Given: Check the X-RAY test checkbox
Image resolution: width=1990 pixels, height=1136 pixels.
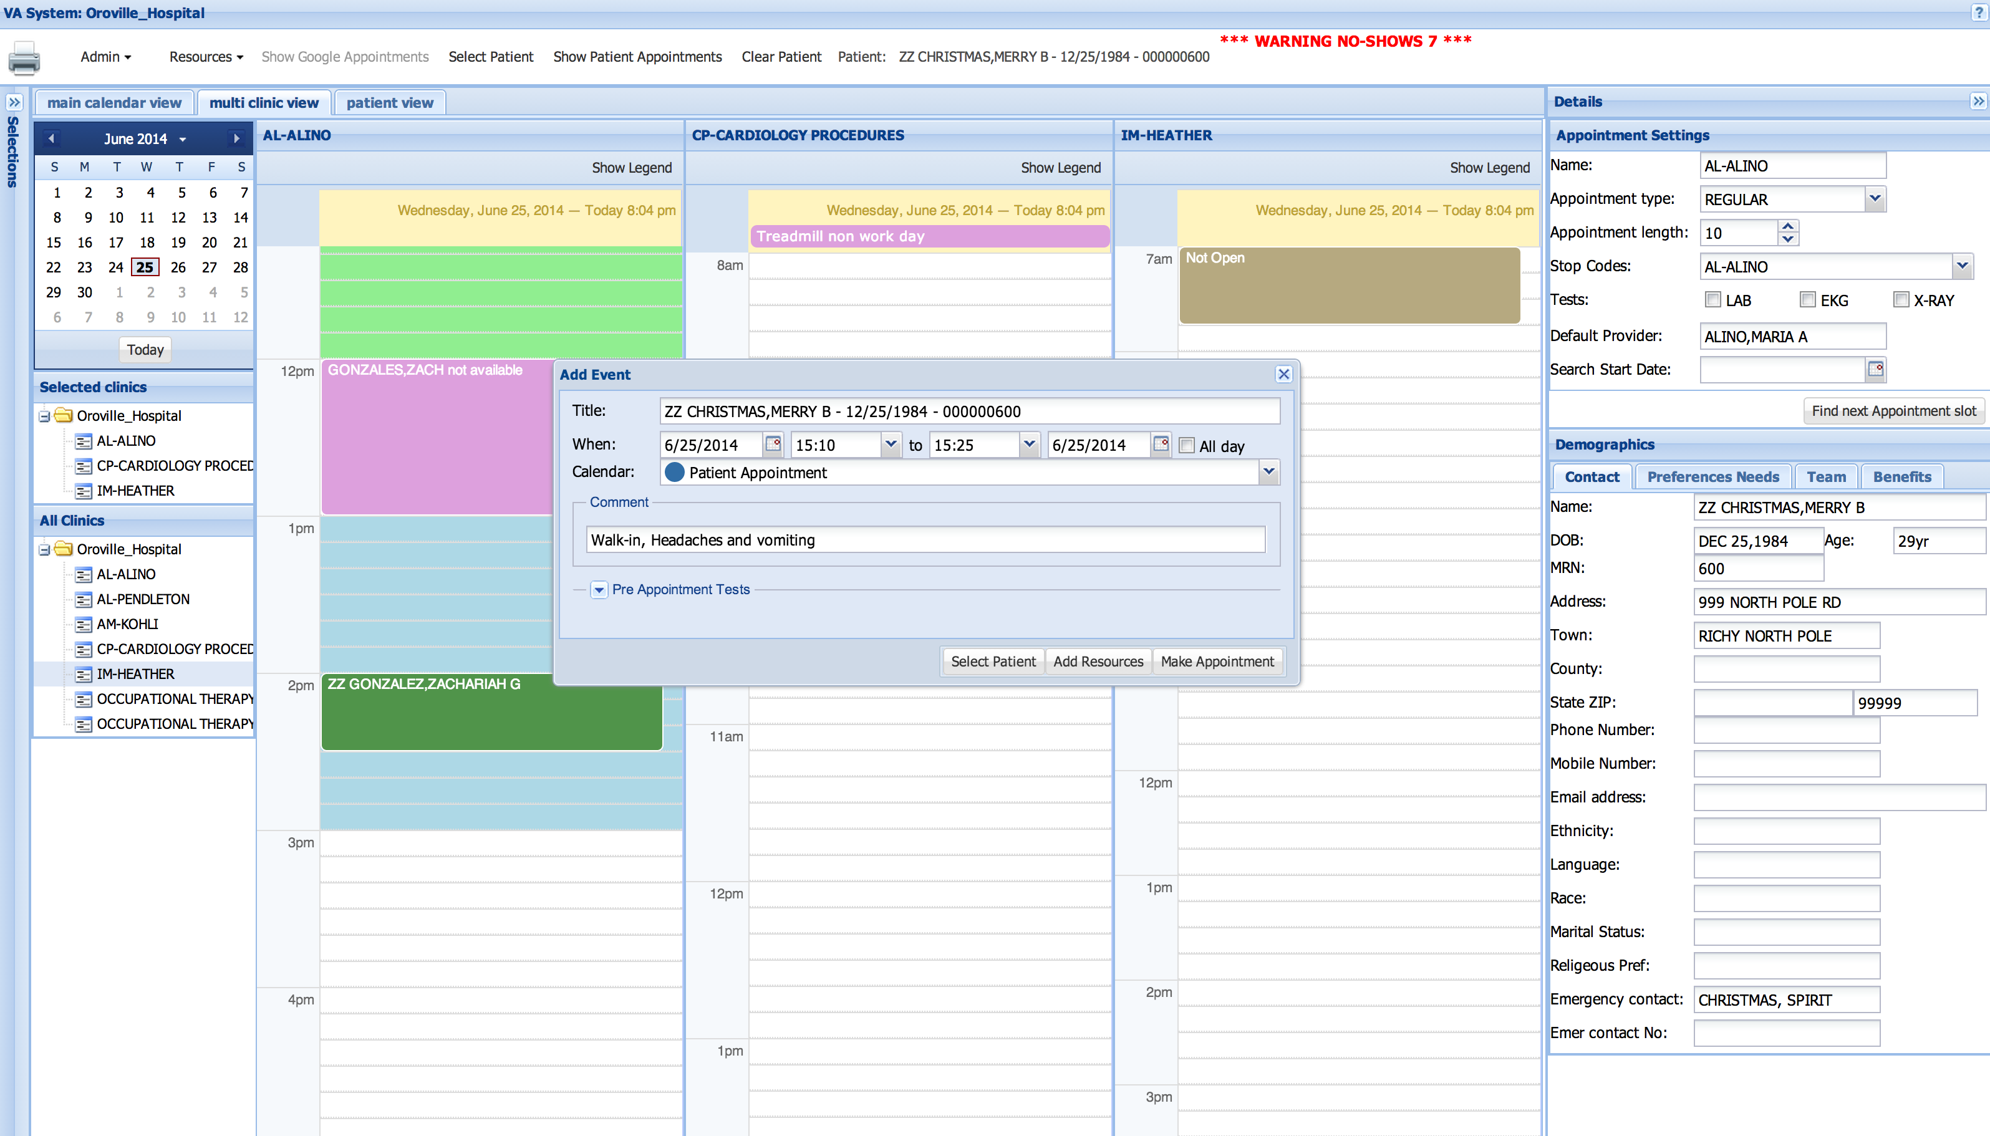Looking at the screenshot, I should [1901, 300].
